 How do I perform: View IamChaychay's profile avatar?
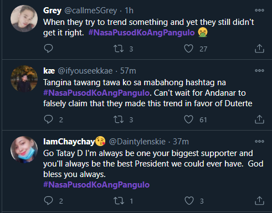[x=24, y=150]
